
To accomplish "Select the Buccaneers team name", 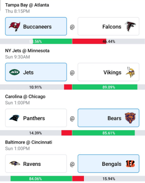I will click(37, 27).
